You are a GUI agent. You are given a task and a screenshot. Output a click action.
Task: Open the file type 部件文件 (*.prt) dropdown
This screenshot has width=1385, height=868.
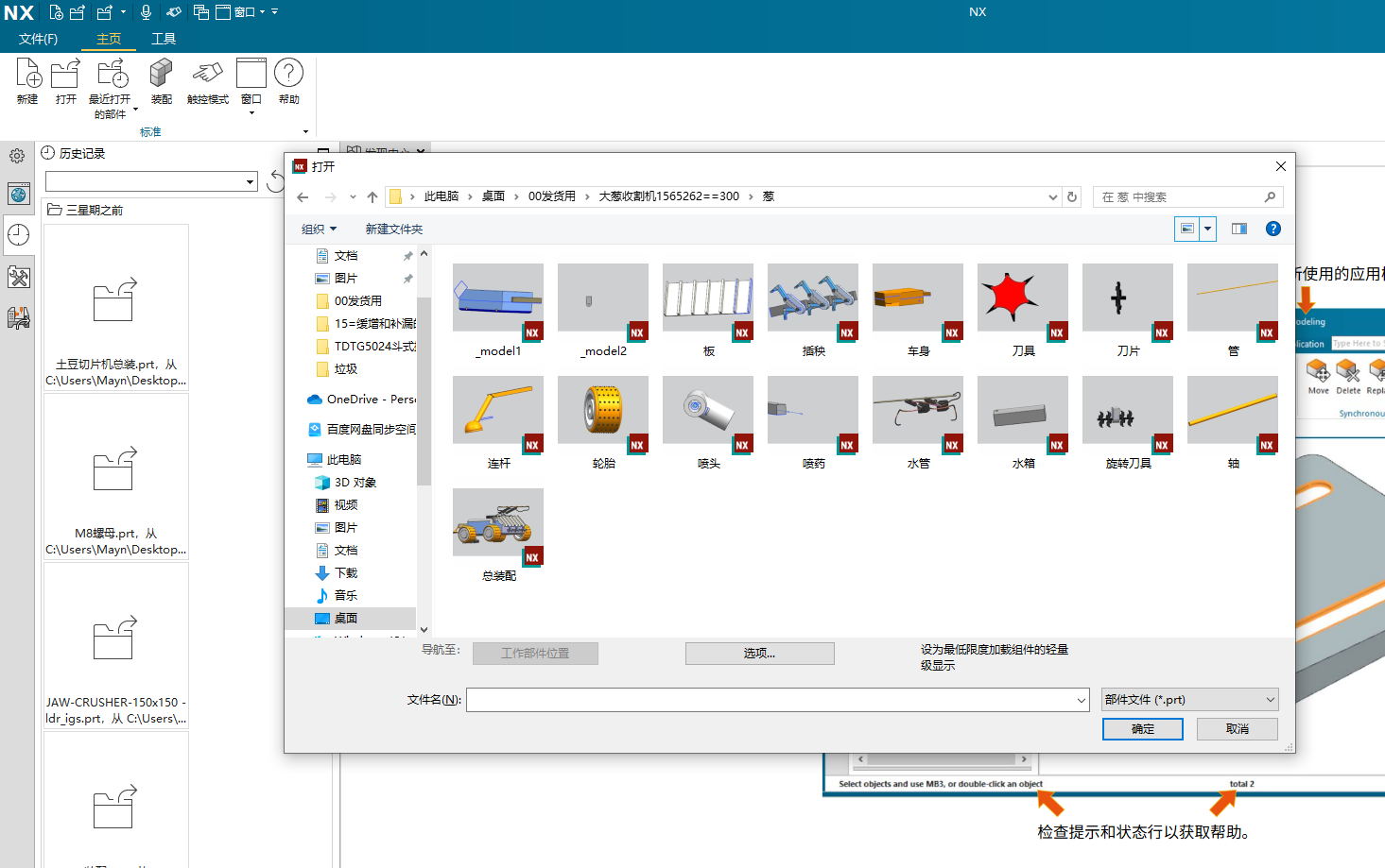point(1190,700)
